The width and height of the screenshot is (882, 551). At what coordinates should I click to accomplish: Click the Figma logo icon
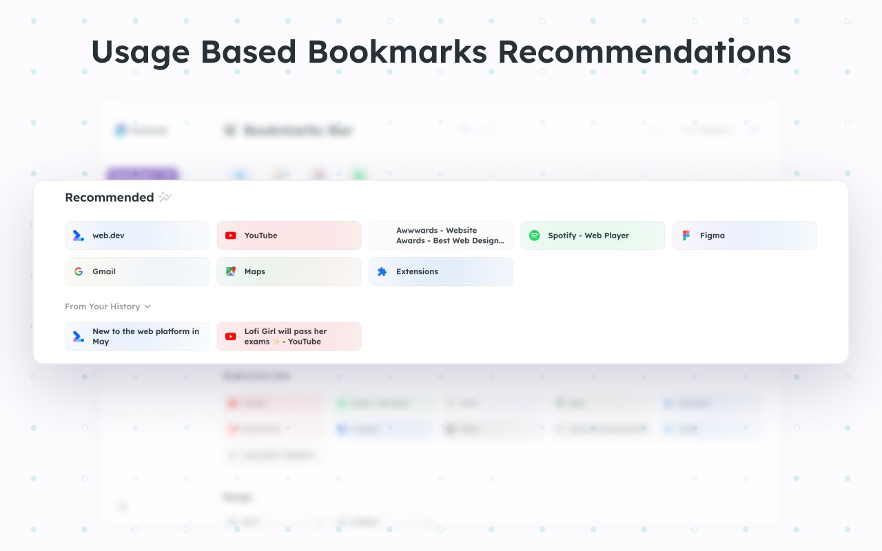(686, 236)
